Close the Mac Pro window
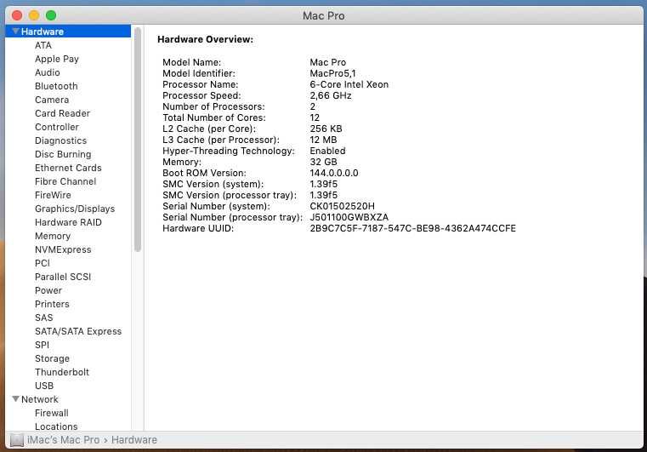647x452 pixels. (17, 15)
